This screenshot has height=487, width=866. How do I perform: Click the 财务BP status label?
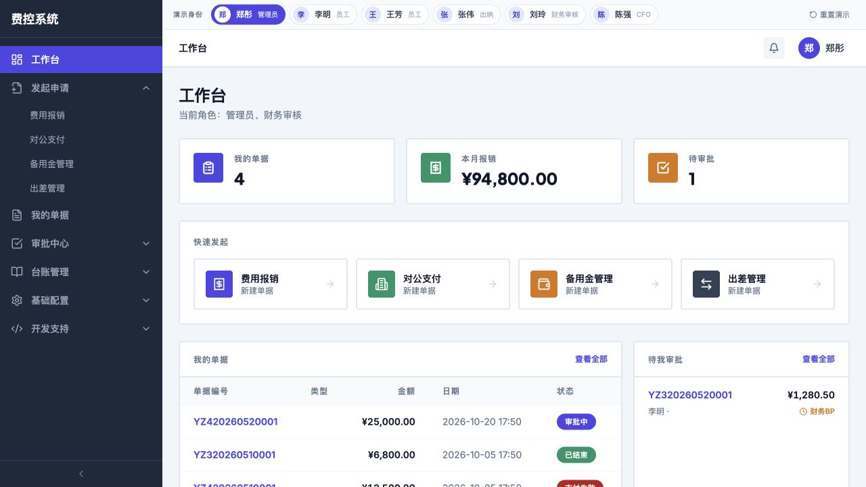(x=817, y=411)
